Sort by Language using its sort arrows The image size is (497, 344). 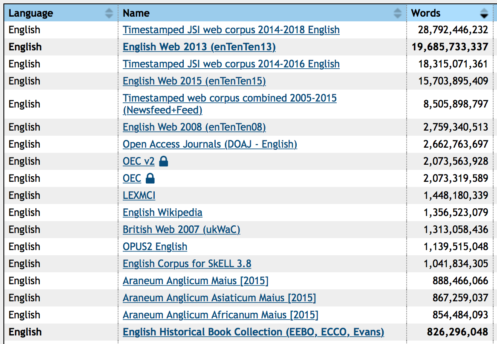click(109, 13)
